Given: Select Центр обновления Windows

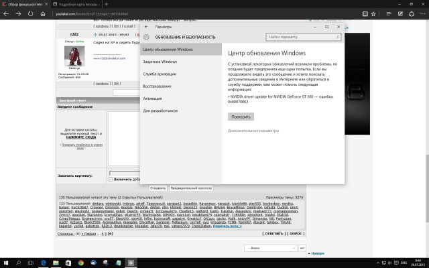Looking at the screenshot, I should (x=181, y=50).
